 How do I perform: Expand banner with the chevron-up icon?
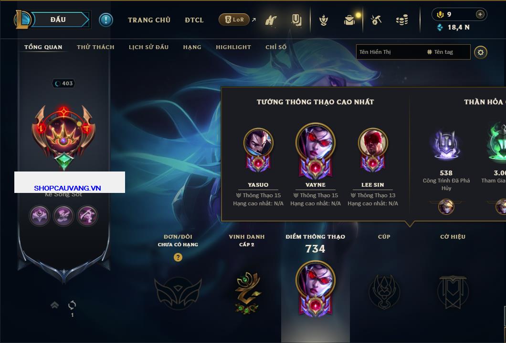(x=54, y=305)
